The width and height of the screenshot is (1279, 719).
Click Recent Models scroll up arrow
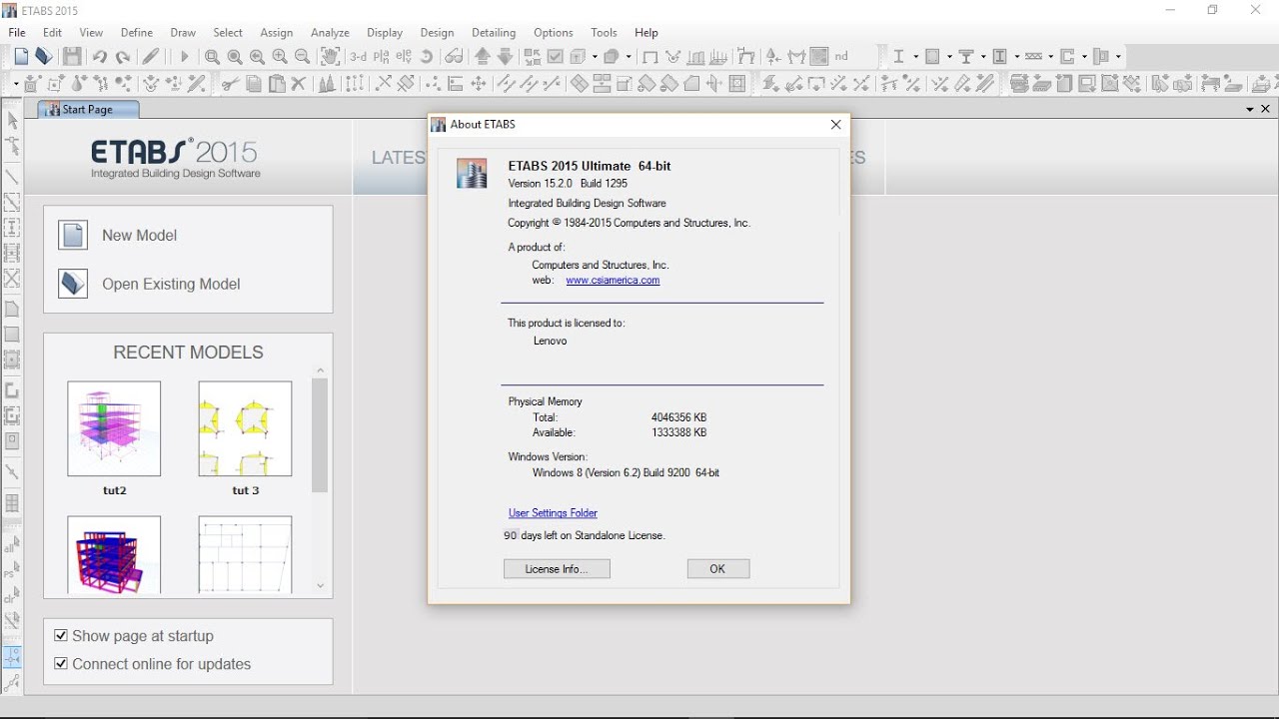tap(320, 370)
